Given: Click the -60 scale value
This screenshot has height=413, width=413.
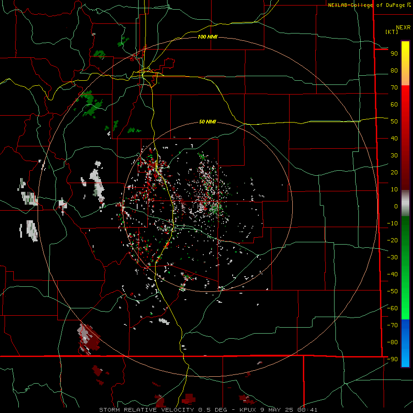Looking at the screenshot, I should [392, 308].
